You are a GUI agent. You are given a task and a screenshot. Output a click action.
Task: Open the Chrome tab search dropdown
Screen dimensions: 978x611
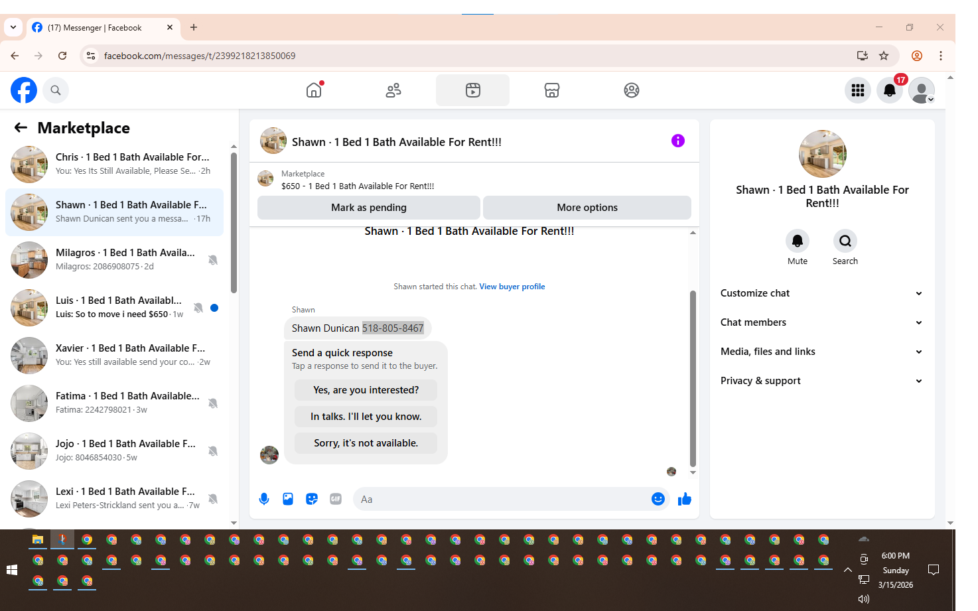coord(13,27)
